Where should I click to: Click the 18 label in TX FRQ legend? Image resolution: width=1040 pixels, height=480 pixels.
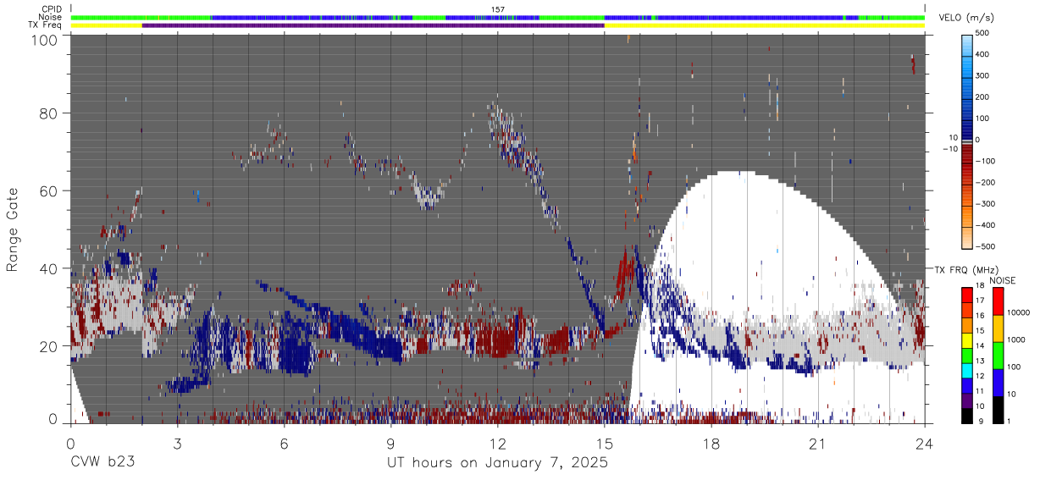(x=980, y=287)
